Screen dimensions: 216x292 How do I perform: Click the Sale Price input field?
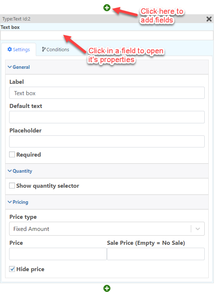coord(156,254)
